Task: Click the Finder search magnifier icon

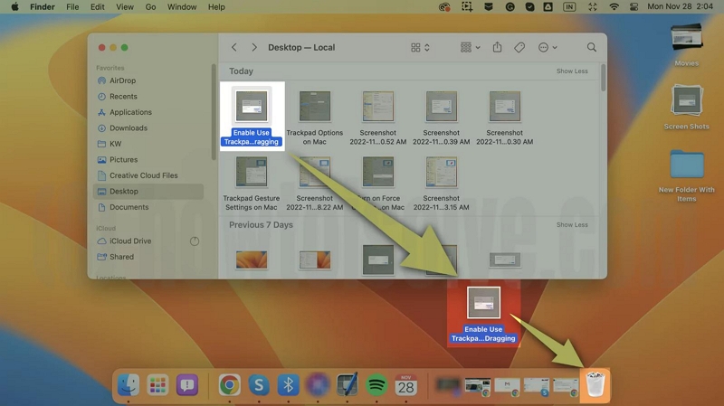Action: coord(592,47)
